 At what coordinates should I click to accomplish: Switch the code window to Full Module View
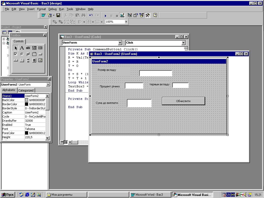coord(66,142)
